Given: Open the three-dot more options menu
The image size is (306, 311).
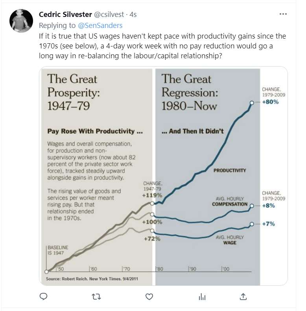Looking at the screenshot, I should pyautogui.click(x=283, y=14).
